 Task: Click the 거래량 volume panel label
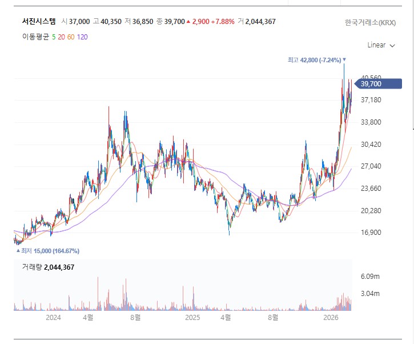(32, 267)
